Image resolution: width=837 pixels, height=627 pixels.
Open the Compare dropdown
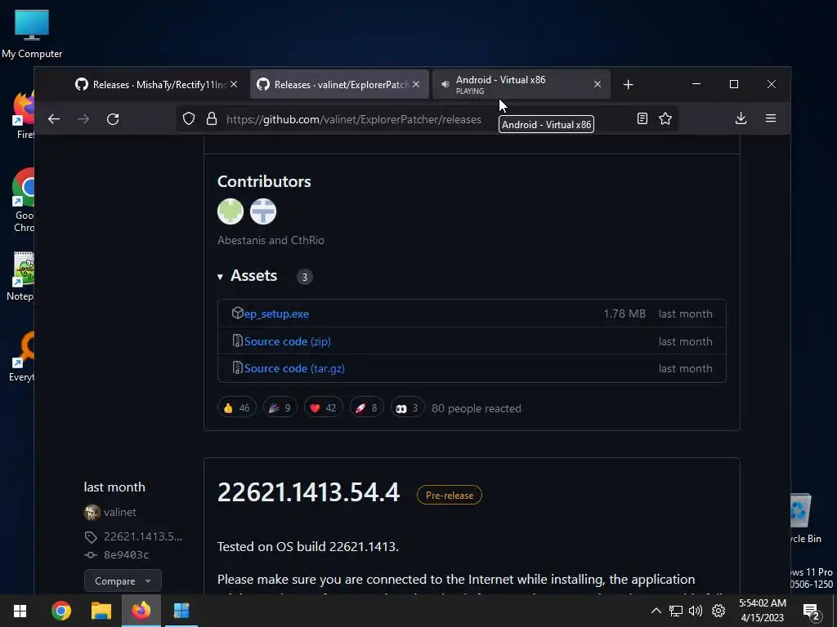point(123,581)
